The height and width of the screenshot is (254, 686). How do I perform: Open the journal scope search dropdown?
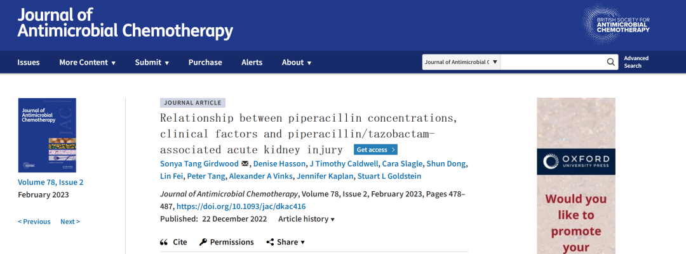(462, 62)
